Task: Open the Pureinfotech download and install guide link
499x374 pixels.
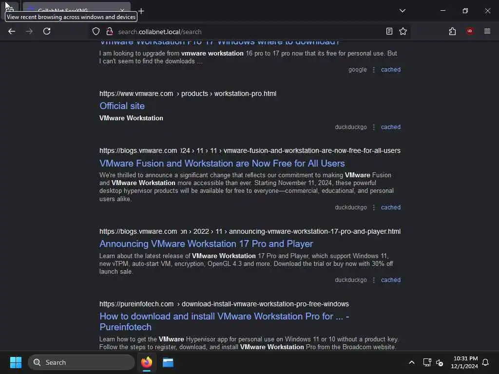Action: 224,321
